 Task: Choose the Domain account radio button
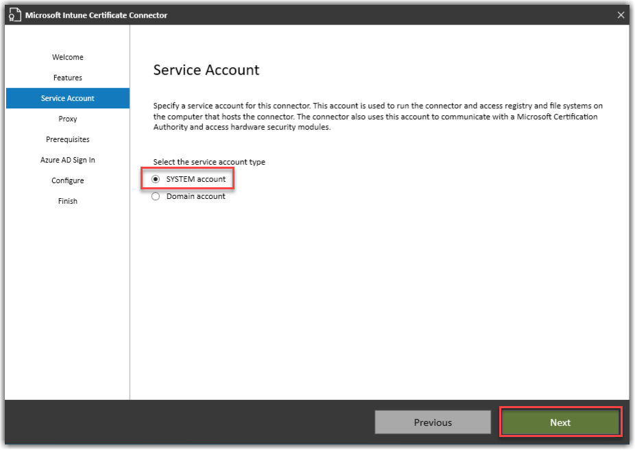tap(156, 196)
